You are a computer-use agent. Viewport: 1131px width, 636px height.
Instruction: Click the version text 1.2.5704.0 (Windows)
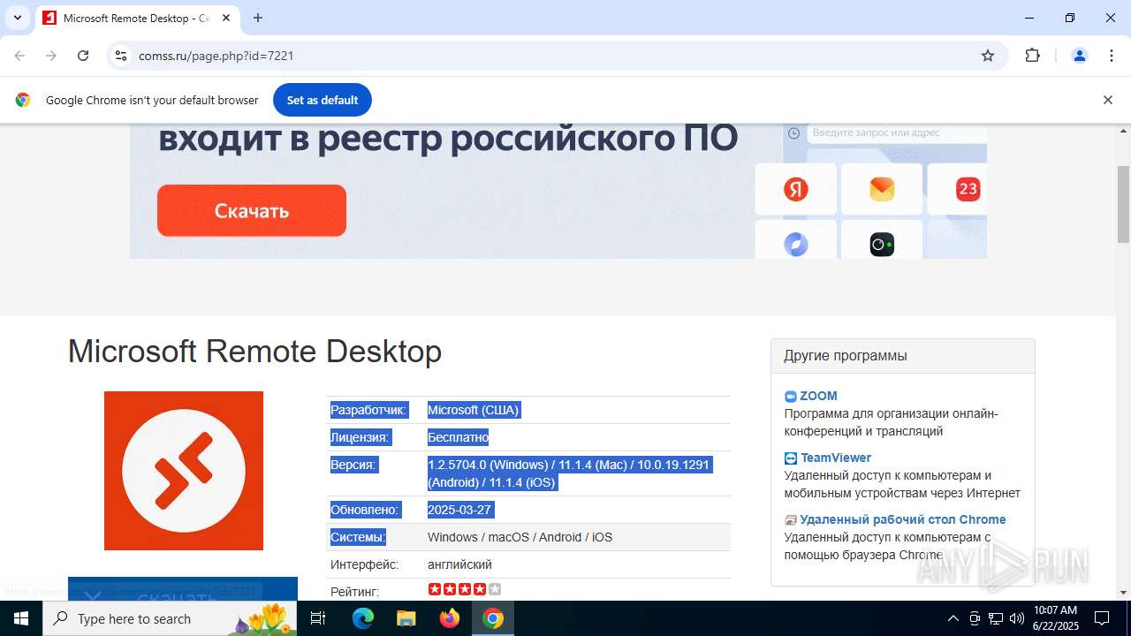(x=489, y=465)
